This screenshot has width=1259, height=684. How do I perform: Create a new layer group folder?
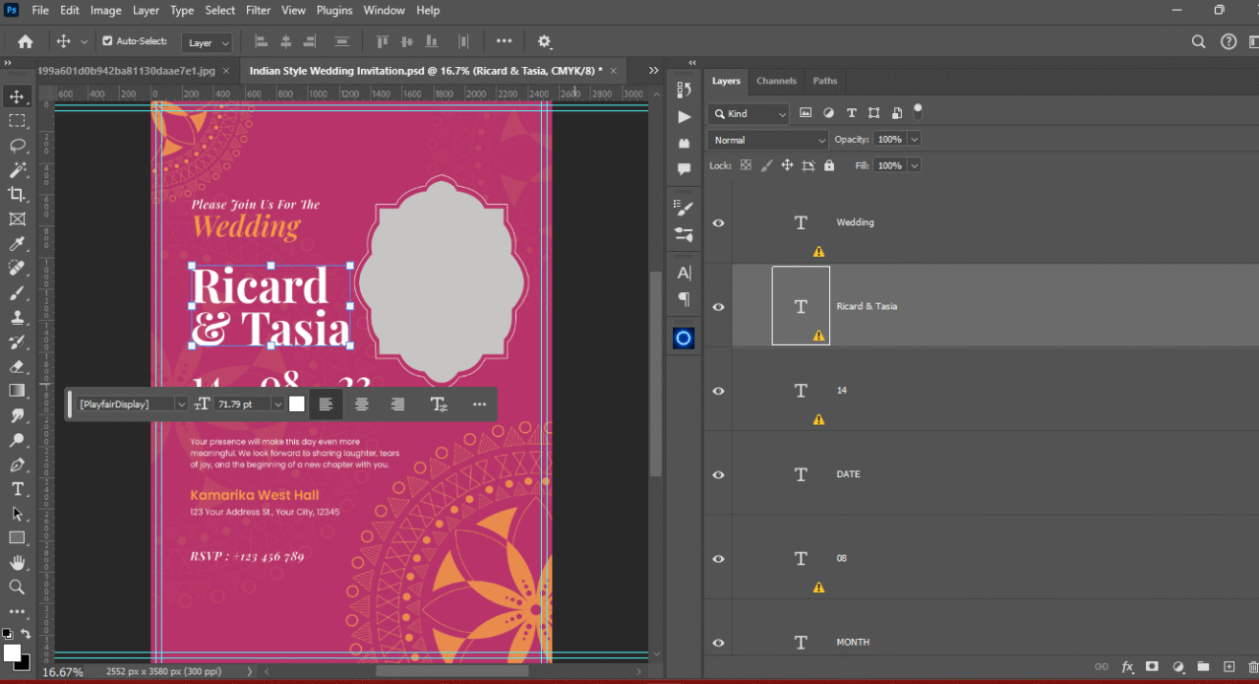click(x=1202, y=667)
